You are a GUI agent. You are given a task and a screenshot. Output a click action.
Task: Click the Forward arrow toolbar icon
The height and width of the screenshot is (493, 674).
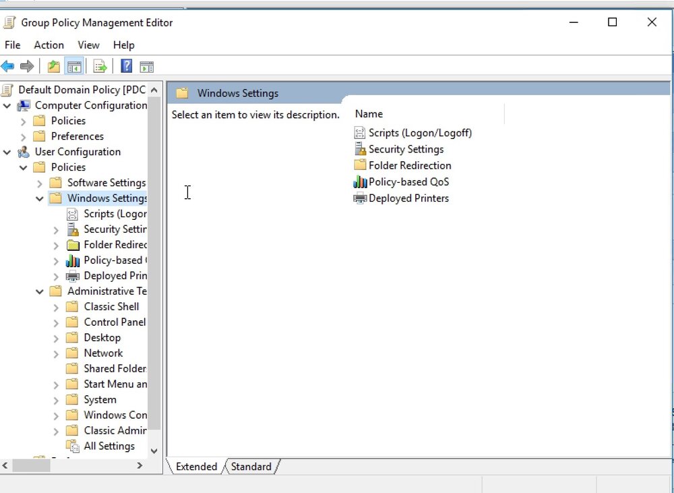point(27,67)
